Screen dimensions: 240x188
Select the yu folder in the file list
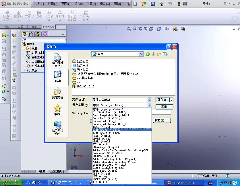coord(76,82)
